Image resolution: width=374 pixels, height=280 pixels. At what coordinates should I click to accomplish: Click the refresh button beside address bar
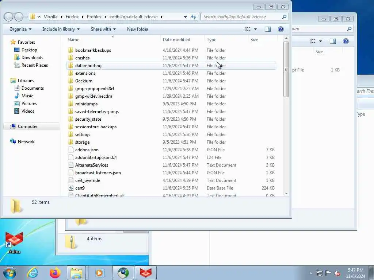point(194,17)
